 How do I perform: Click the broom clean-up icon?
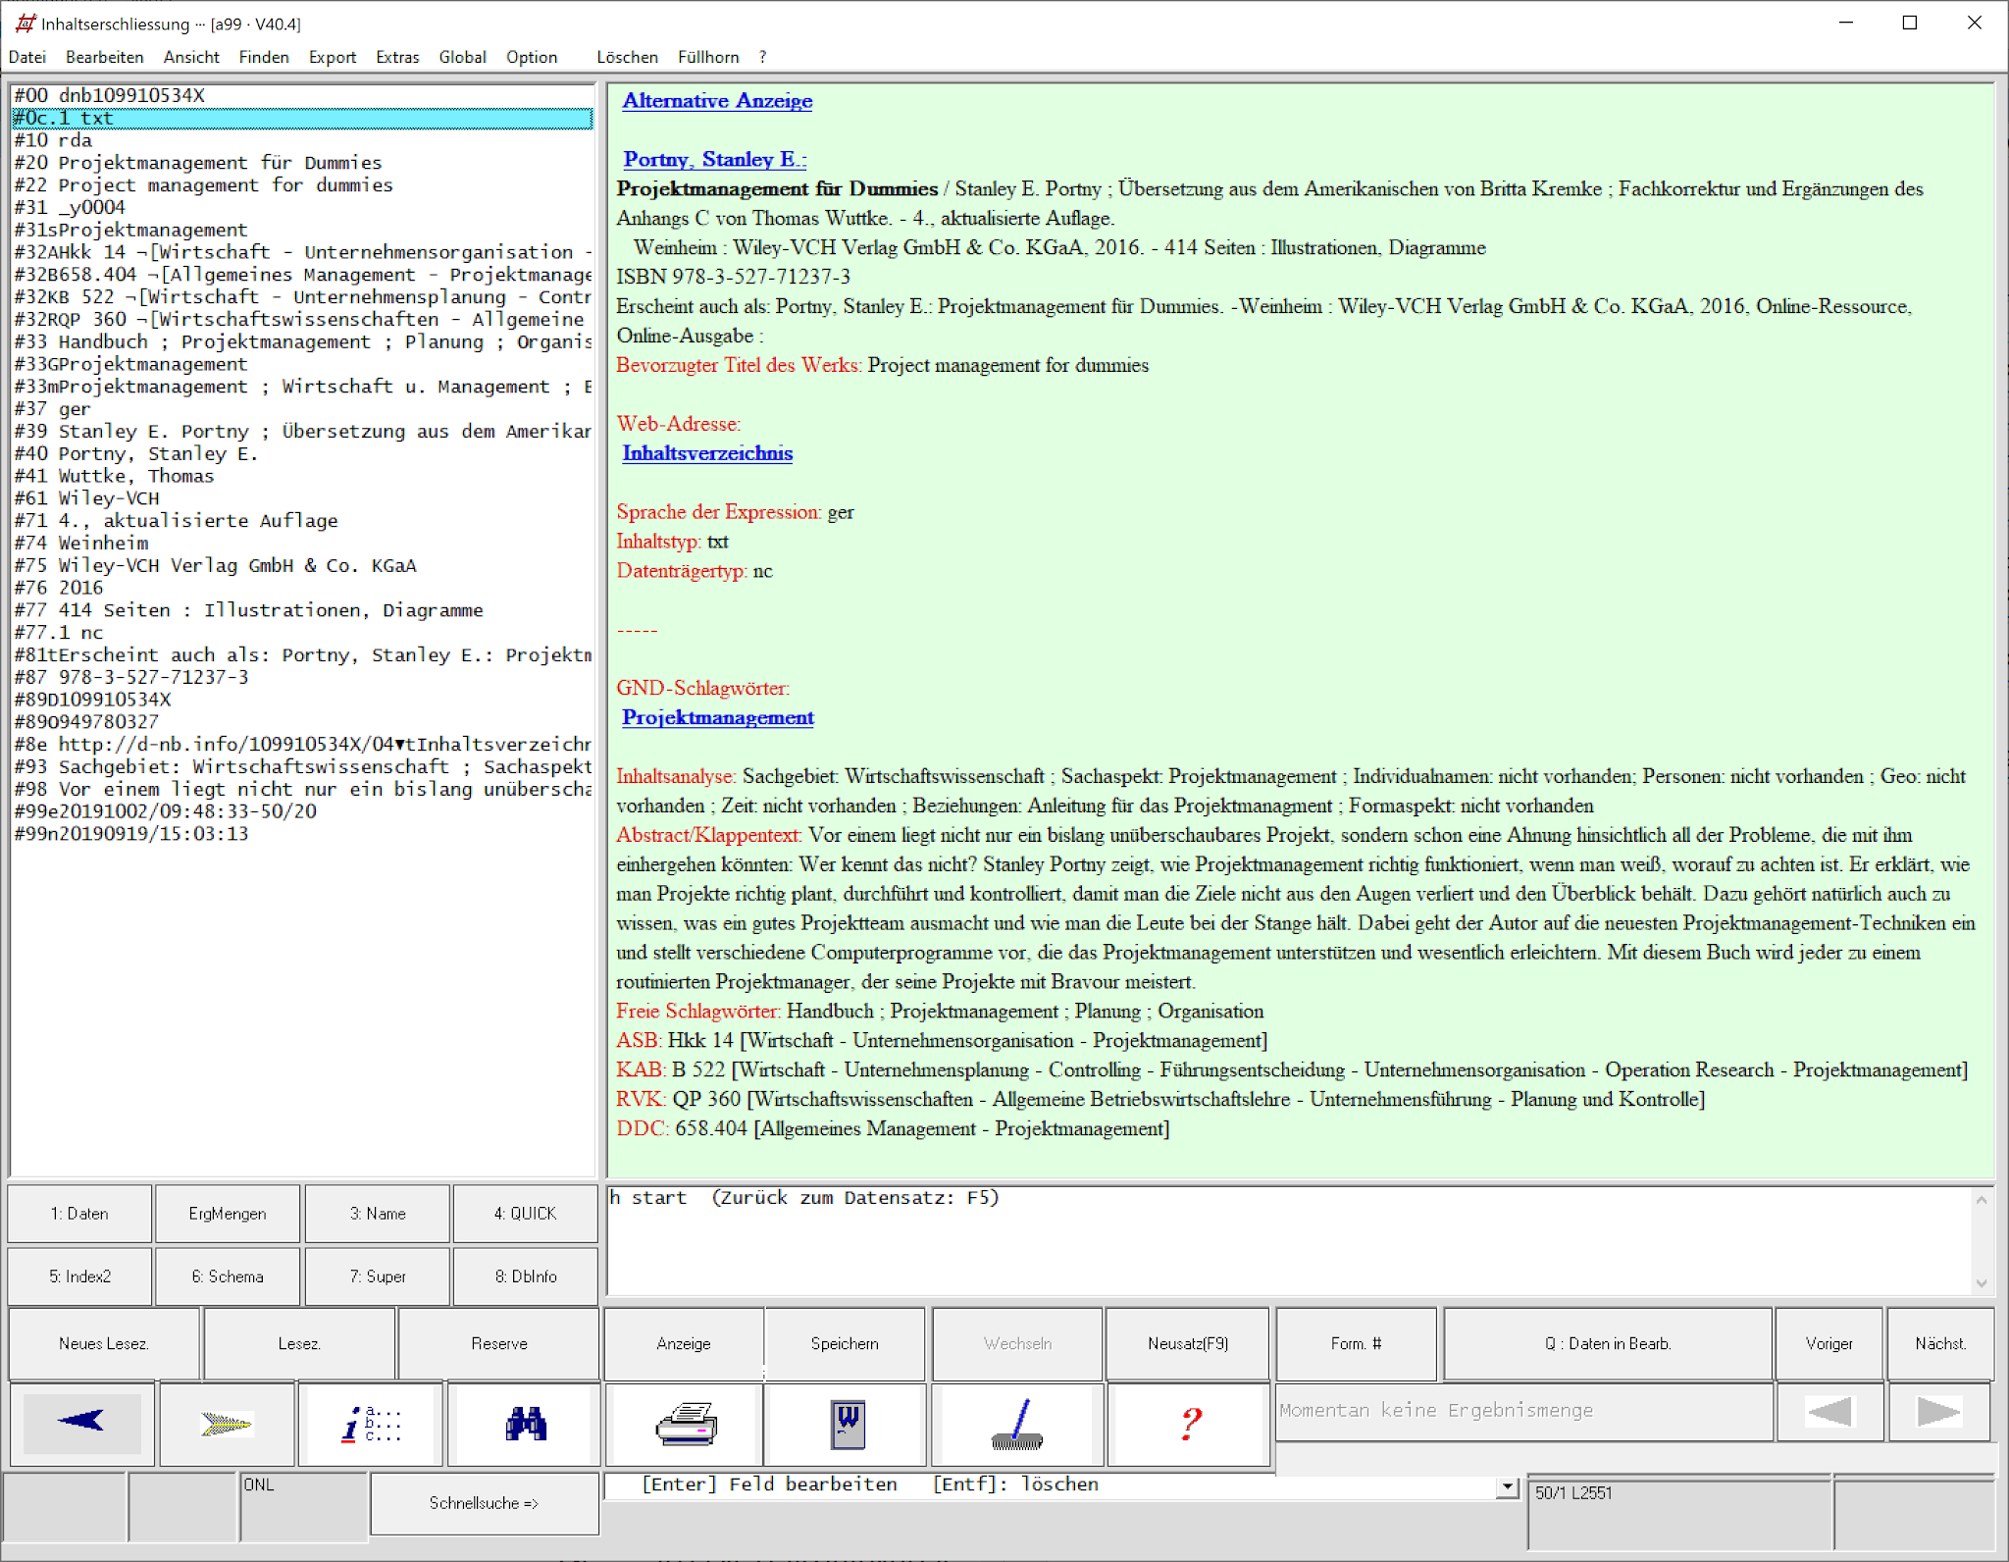click(1017, 1423)
